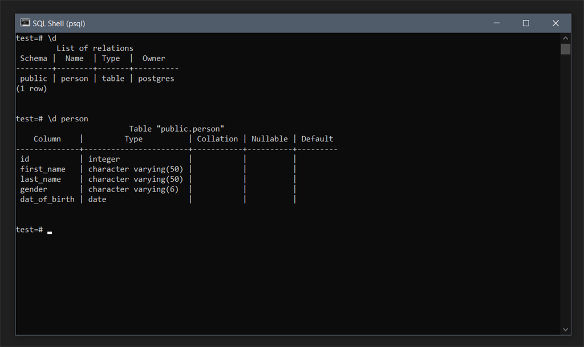Screen dimensions: 584x347
Task: Maximize the psql window
Action: pos(526,23)
